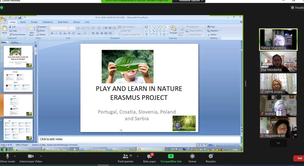Open the View ribbon tab
The height and width of the screenshot is (166, 304).
pyautogui.click(x=87, y=22)
